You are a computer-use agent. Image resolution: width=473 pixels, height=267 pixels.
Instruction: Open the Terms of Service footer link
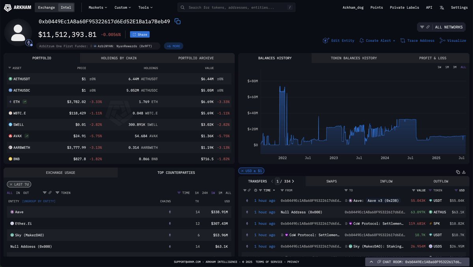point(269,262)
